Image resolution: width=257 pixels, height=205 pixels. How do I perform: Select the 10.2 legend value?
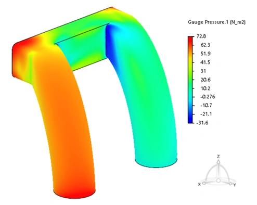205,88
